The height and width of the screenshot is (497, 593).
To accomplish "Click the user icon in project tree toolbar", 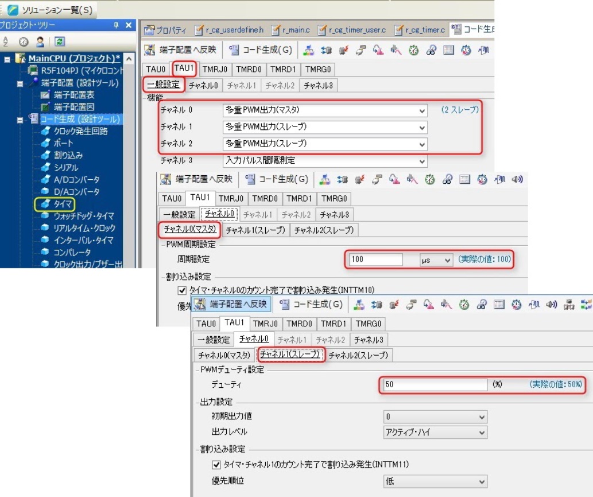I will (x=41, y=41).
